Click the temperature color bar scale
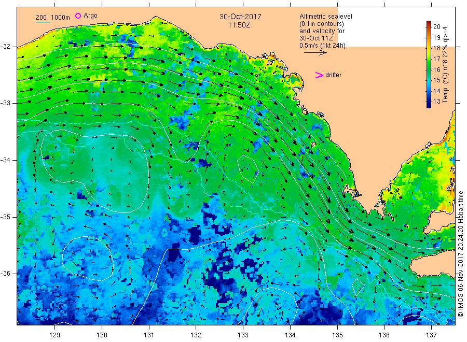Image resolution: width=467 pixels, height=342 pixels. 429,64
